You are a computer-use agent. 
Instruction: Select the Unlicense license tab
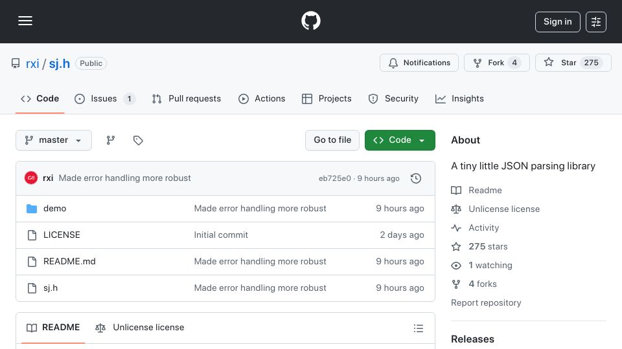point(140,328)
